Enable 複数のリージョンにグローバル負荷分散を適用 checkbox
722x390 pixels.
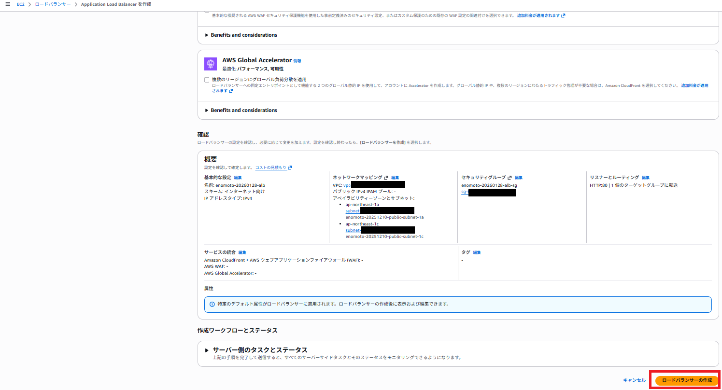[207, 80]
